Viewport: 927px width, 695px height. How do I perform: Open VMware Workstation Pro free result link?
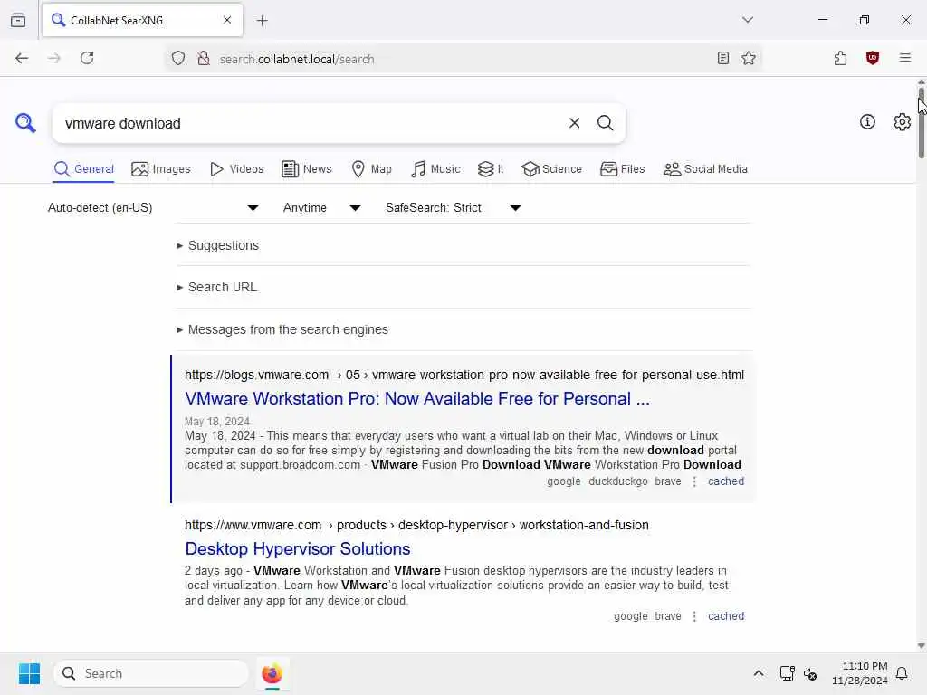(417, 399)
